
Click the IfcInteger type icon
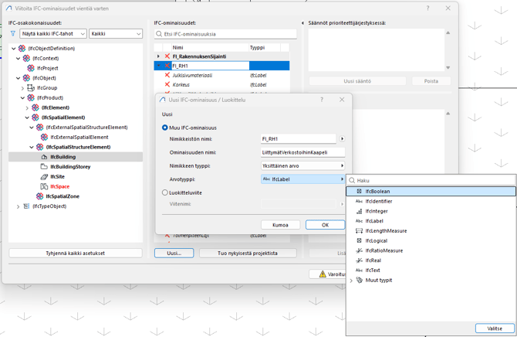coord(359,211)
